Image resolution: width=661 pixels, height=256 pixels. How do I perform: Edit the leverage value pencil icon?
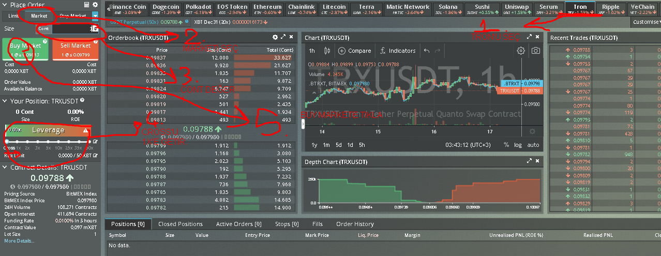[95, 141]
